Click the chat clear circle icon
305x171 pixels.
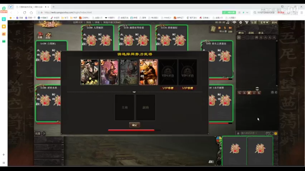coord(276,92)
